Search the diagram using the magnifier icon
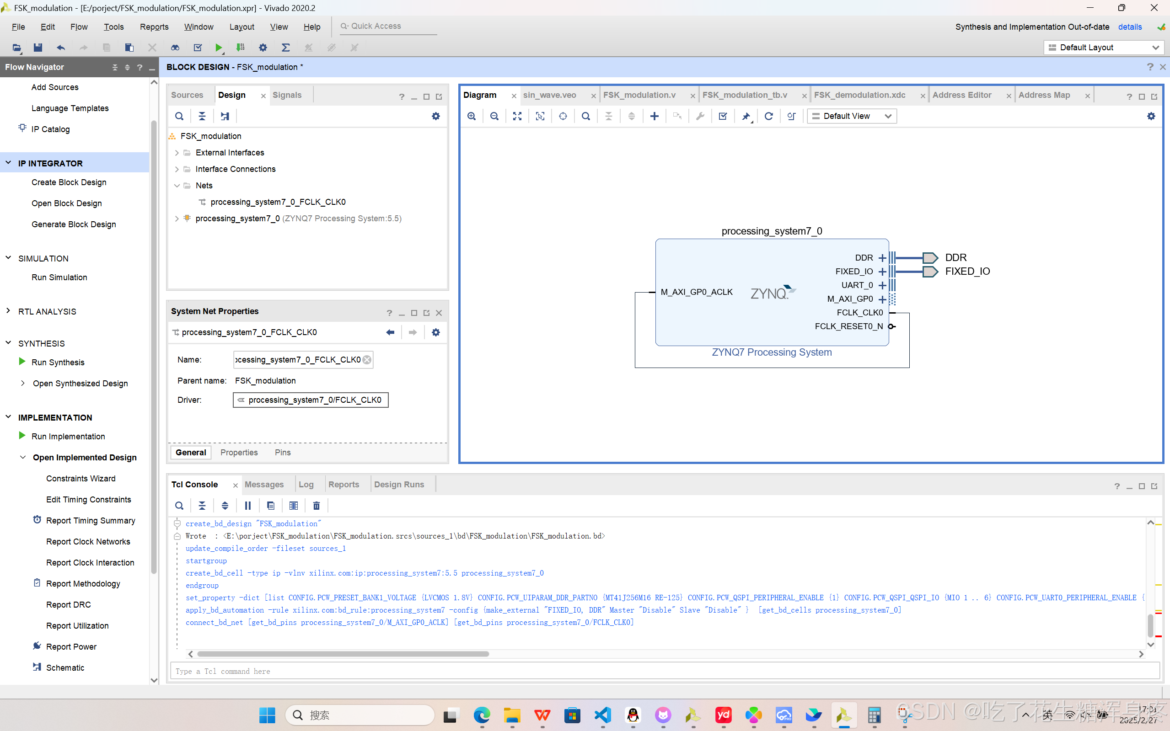Screen dimensions: 1170x731 pos(586,116)
